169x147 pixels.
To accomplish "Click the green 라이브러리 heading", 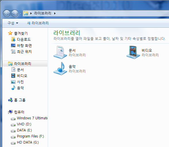I will (67, 33).
